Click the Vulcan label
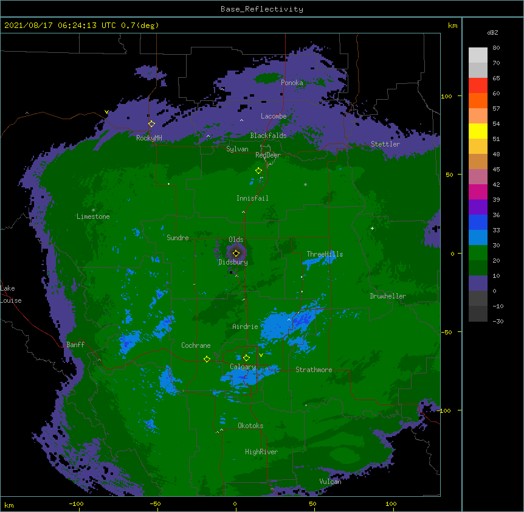Screen dimensions: 524x512 pyautogui.click(x=330, y=482)
